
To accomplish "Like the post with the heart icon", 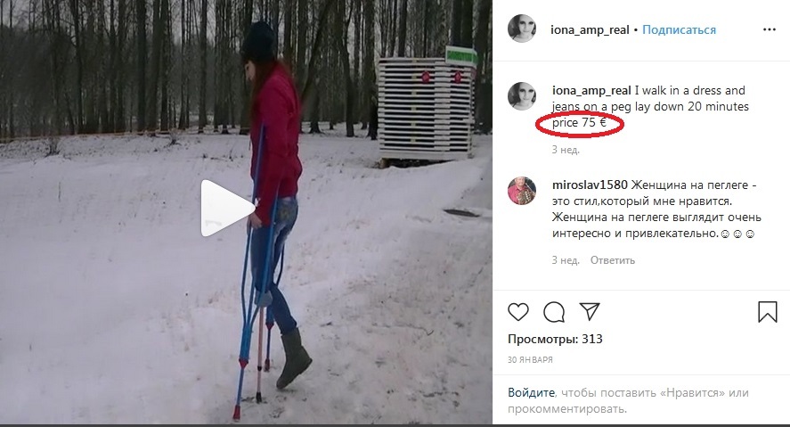I will click(x=518, y=312).
